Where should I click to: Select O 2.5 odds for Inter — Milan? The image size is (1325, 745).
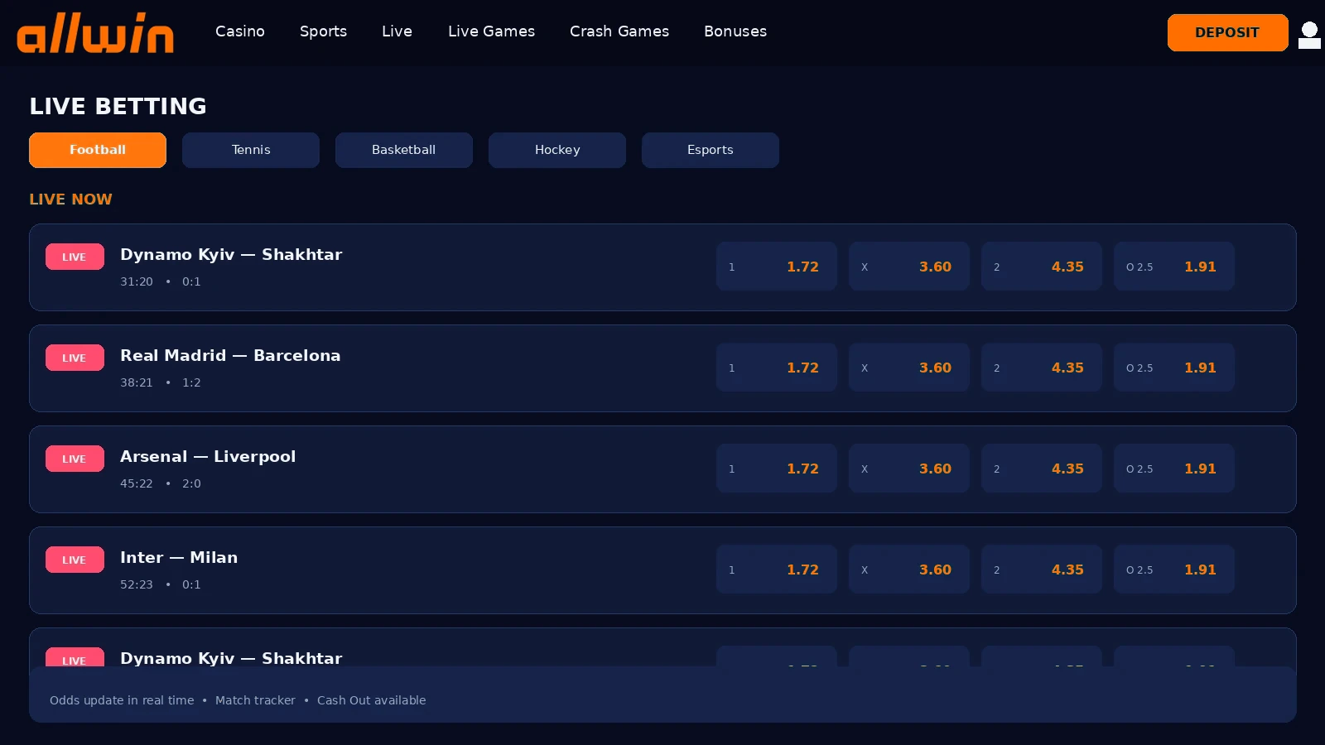(1174, 570)
